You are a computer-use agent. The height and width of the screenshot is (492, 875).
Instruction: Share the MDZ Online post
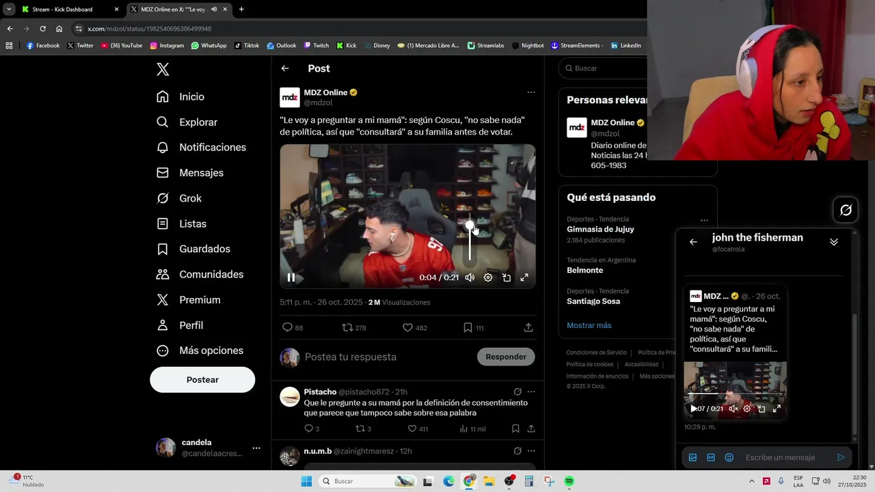point(528,327)
